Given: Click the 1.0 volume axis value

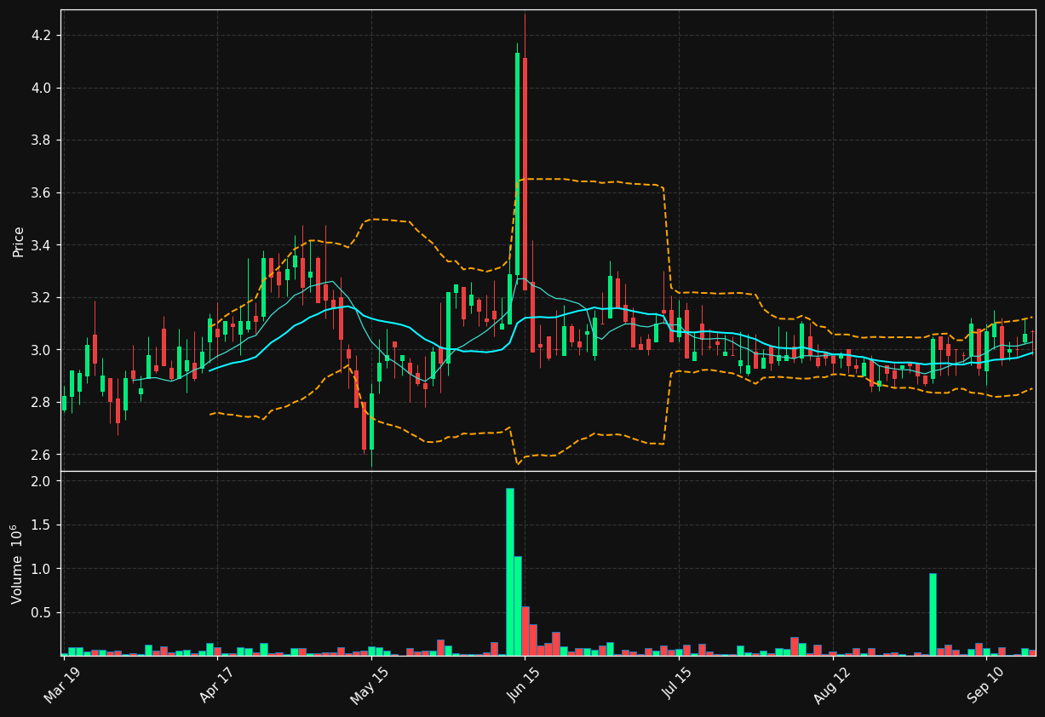Looking at the screenshot, I should 41,569.
